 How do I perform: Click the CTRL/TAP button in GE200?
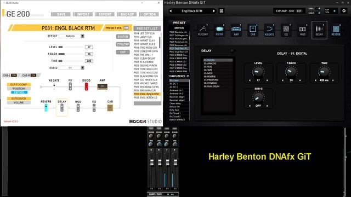click(123, 44)
